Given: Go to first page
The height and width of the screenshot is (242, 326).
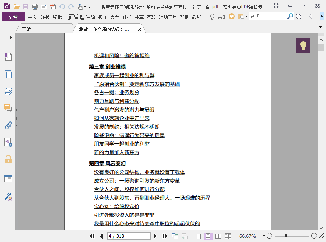Looking at the screenshot, I should point(92,236).
